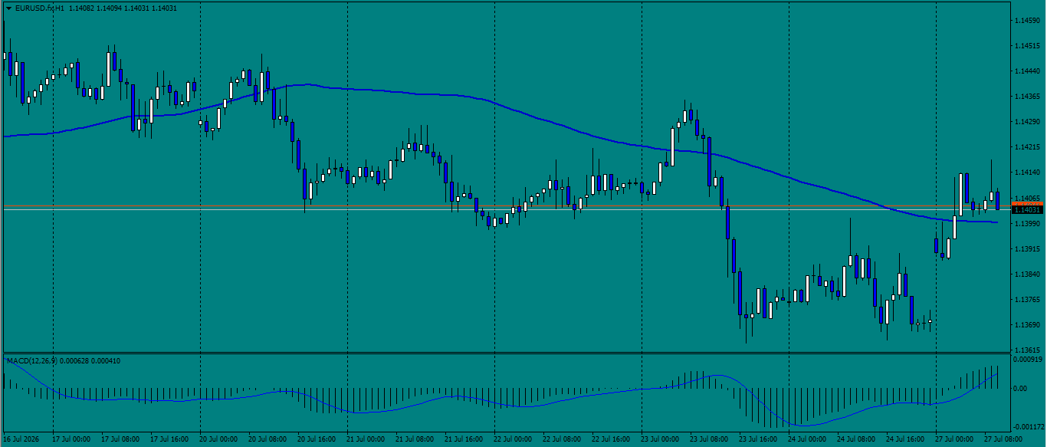1047x447 pixels.
Task: Click price axis label 1.14290
Action: click(x=1026, y=122)
